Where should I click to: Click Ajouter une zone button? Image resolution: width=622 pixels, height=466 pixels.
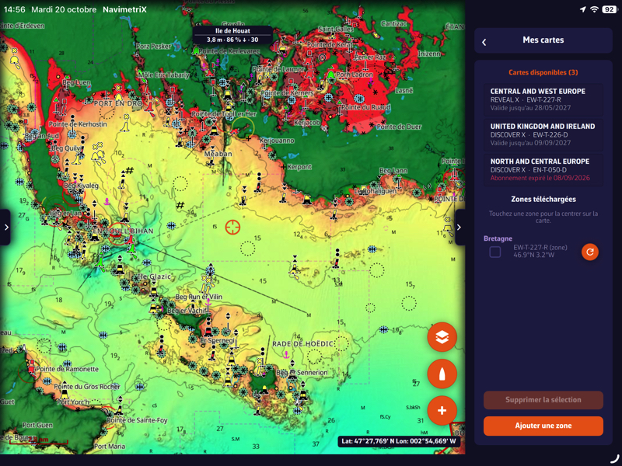tap(543, 426)
